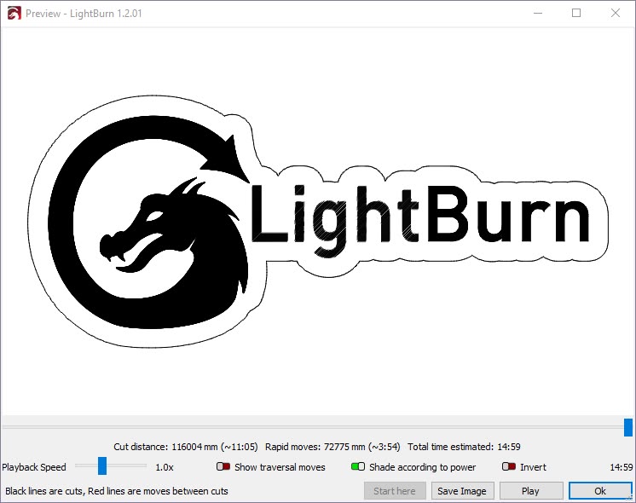
Task: Click the preview progress slider handle
Action: click(x=627, y=428)
